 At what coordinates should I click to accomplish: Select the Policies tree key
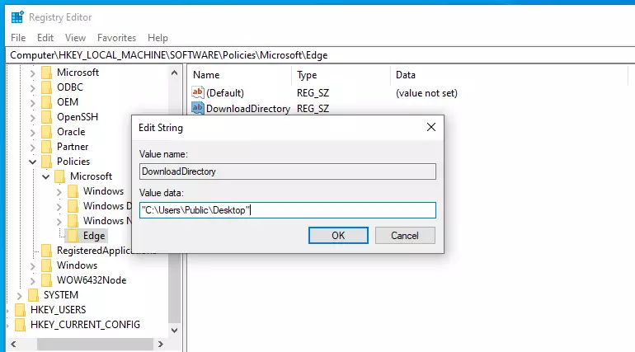click(x=73, y=162)
